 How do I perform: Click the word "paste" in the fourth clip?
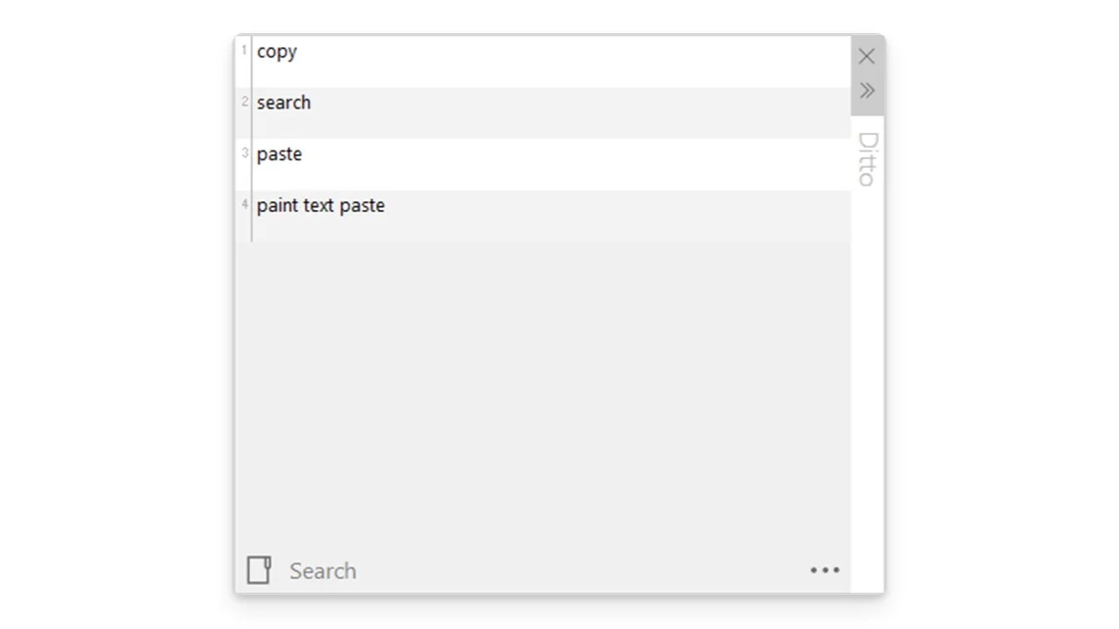363,206
